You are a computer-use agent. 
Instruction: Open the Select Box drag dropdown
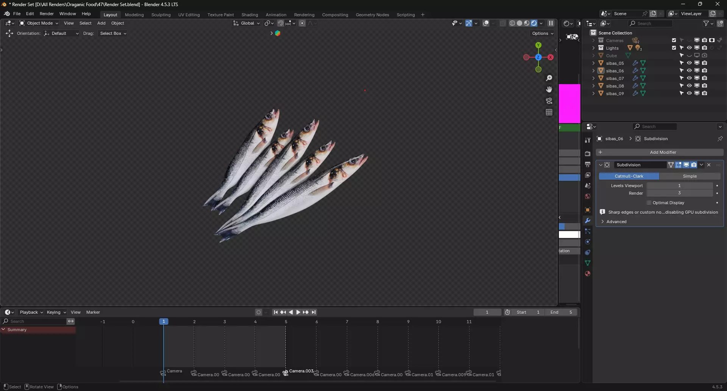[113, 33]
